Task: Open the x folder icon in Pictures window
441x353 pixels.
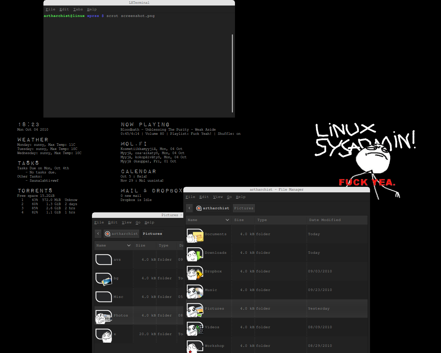Action: 104,335
